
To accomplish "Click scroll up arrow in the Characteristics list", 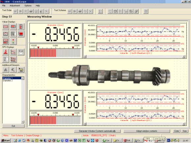I will click(x=23, y=78).
